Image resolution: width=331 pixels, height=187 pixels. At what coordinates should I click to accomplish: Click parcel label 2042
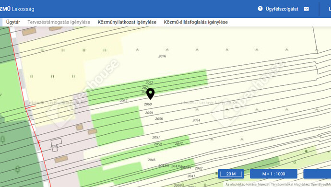click(199, 168)
